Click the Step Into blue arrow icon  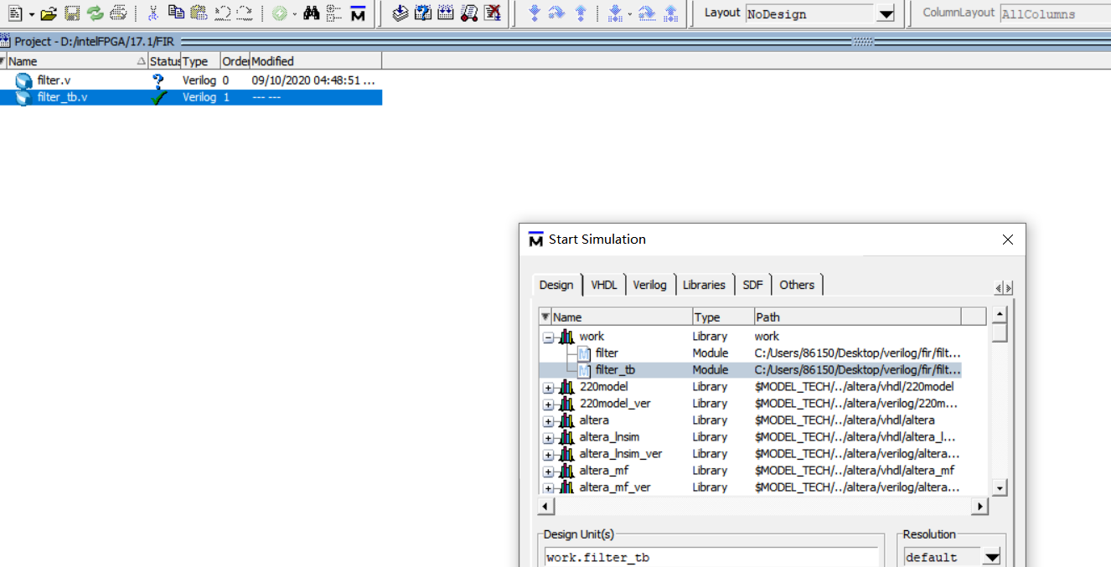click(x=535, y=13)
